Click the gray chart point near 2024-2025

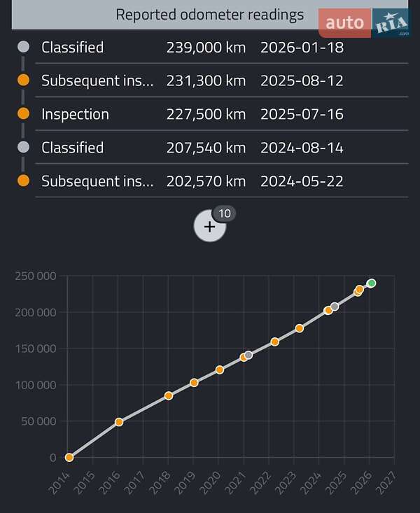click(335, 307)
